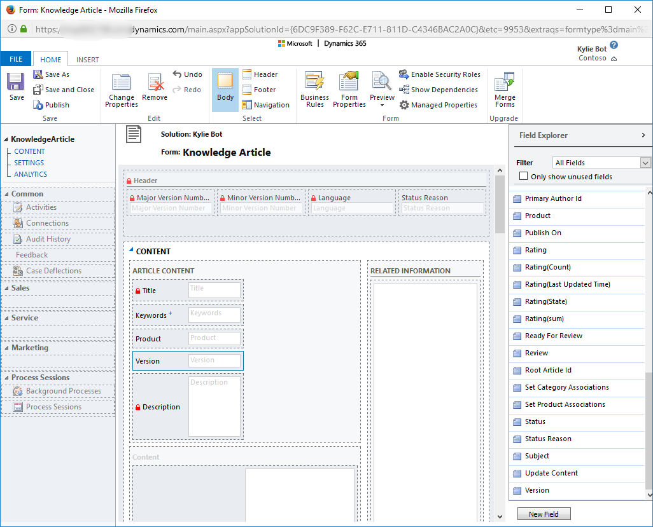
Task: Collapse the Service navigation group
Action: [x=6, y=318]
